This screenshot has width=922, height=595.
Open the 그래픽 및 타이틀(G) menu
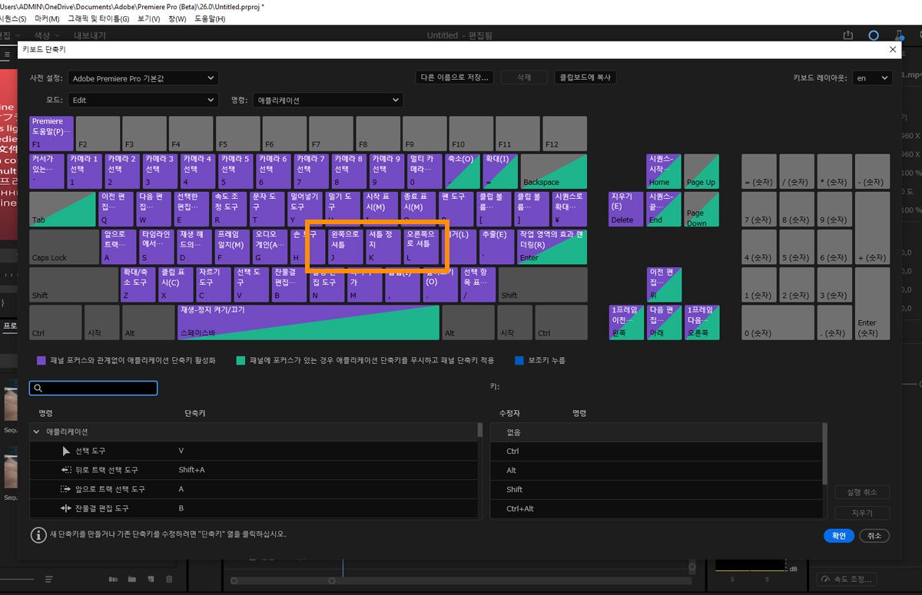[x=98, y=18]
